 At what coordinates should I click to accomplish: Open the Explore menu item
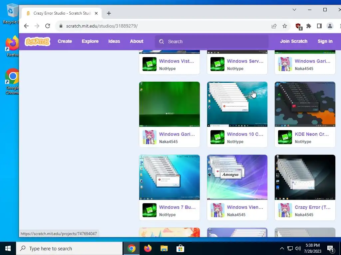pyautogui.click(x=90, y=41)
